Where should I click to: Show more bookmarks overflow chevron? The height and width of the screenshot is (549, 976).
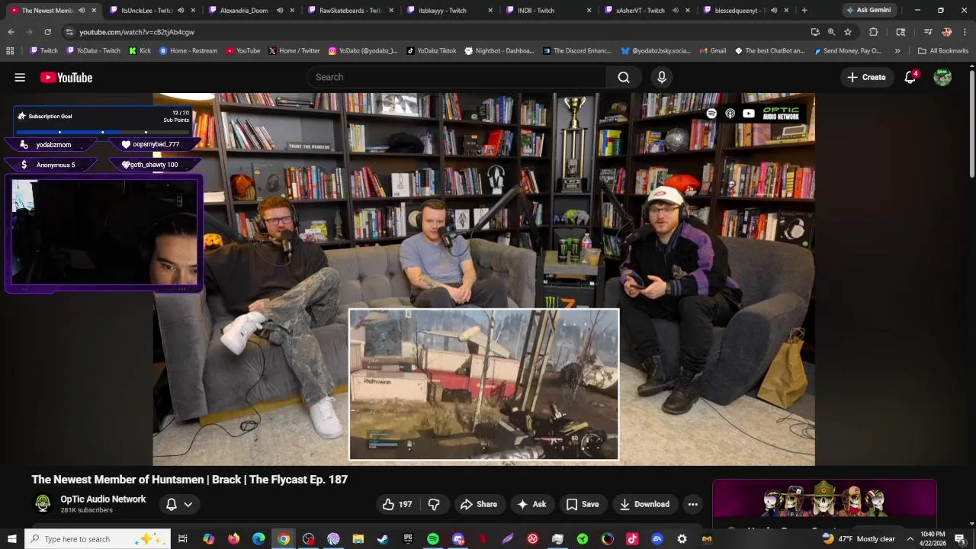click(897, 51)
